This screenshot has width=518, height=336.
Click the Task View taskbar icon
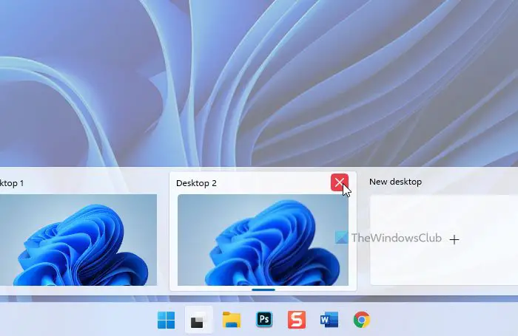(199, 320)
